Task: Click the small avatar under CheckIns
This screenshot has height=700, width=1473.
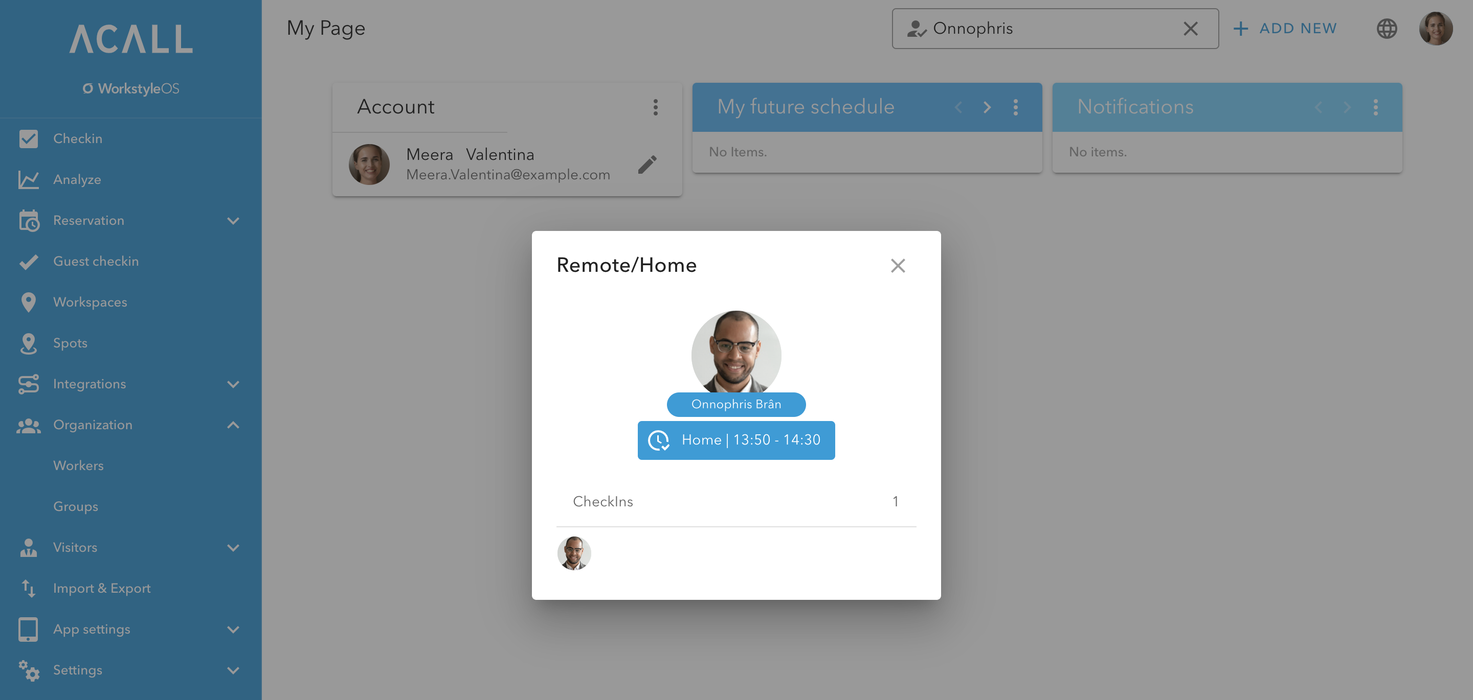Action: pyautogui.click(x=573, y=553)
